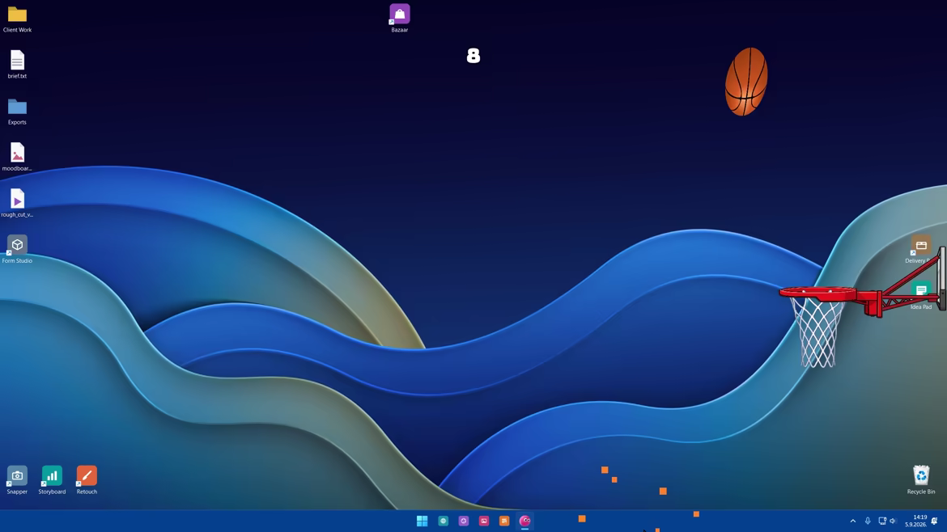Open the Exports folder

click(x=17, y=112)
